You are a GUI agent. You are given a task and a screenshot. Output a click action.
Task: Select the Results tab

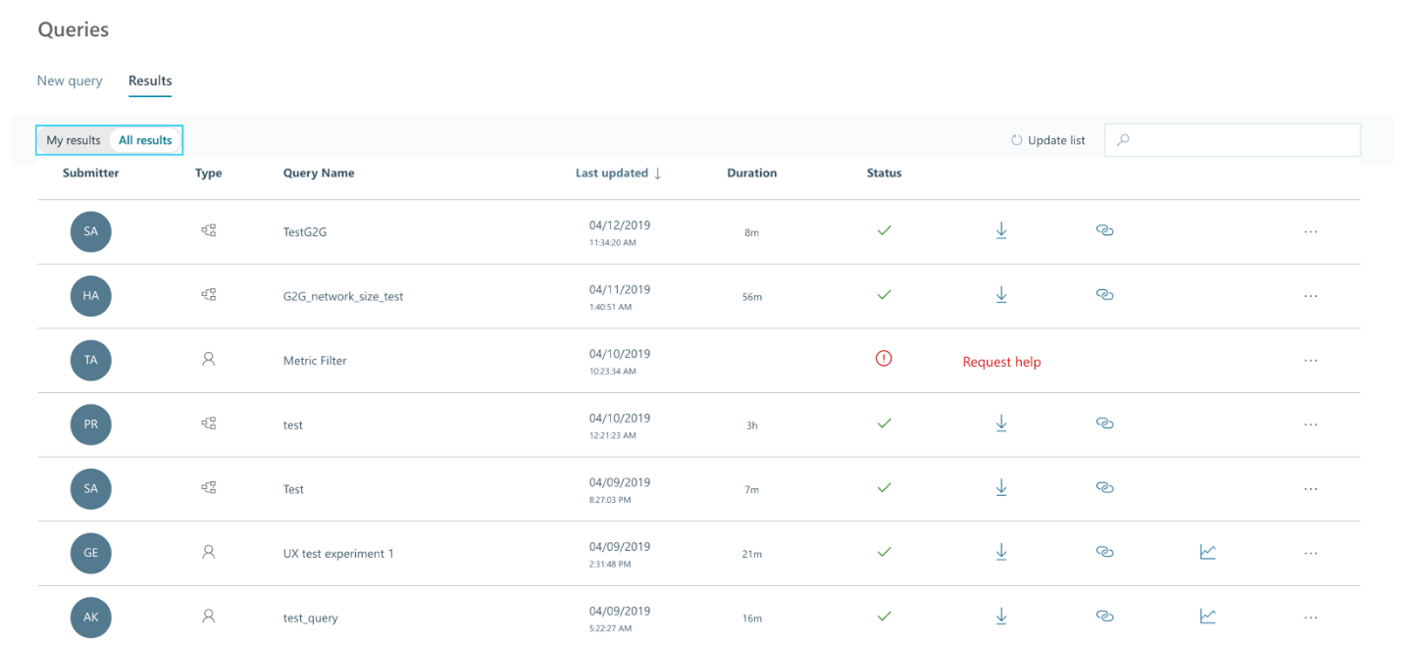point(150,80)
